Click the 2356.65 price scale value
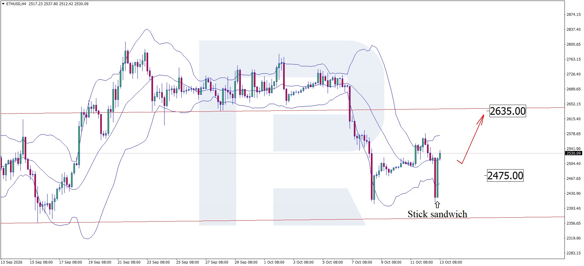The height and width of the screenshot is (266, 584). (x=573, y=223)
